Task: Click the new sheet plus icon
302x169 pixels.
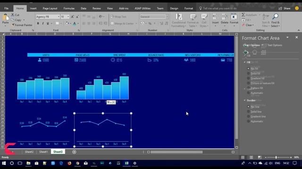Action: click(74, 152)
